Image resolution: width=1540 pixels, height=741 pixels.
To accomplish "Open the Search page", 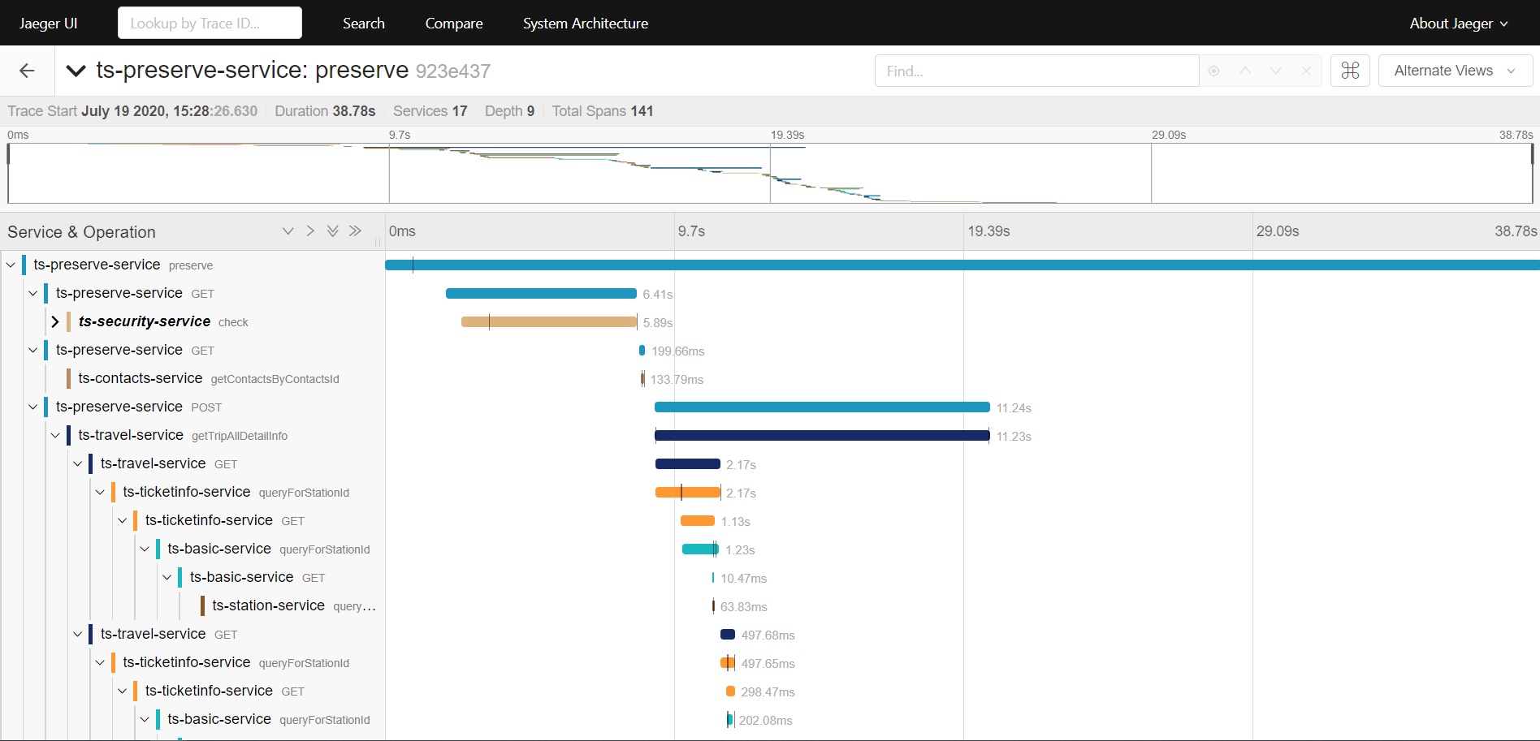I will 364,24.
